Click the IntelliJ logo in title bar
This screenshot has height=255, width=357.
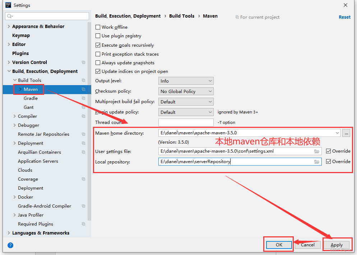pos(8,5)
